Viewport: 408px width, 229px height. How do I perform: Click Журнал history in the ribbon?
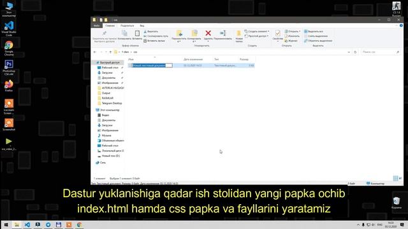click(x=291, y=41)
